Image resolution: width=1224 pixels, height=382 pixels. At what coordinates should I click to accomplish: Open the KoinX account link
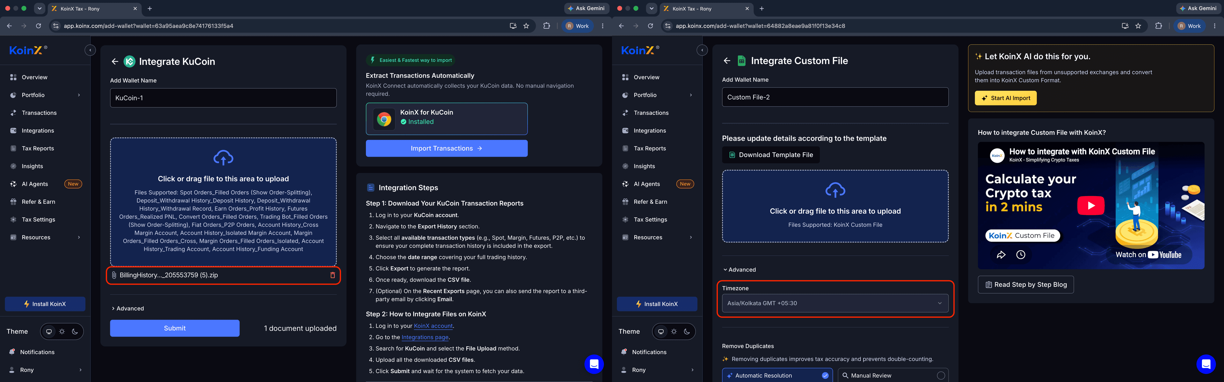point(433,326)
